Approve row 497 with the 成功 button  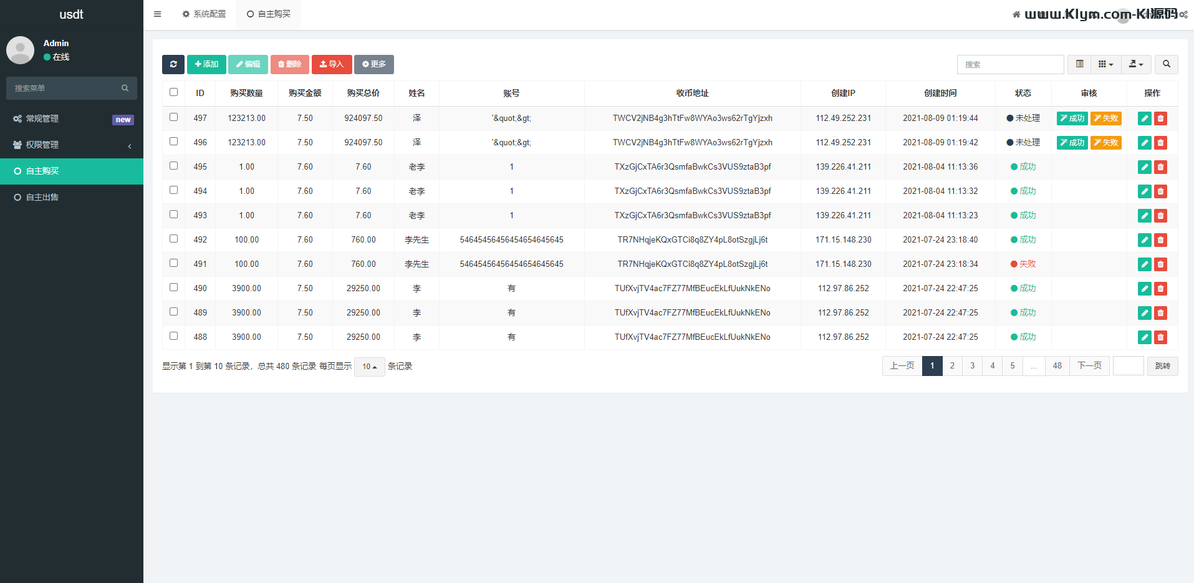[1072, 118]
